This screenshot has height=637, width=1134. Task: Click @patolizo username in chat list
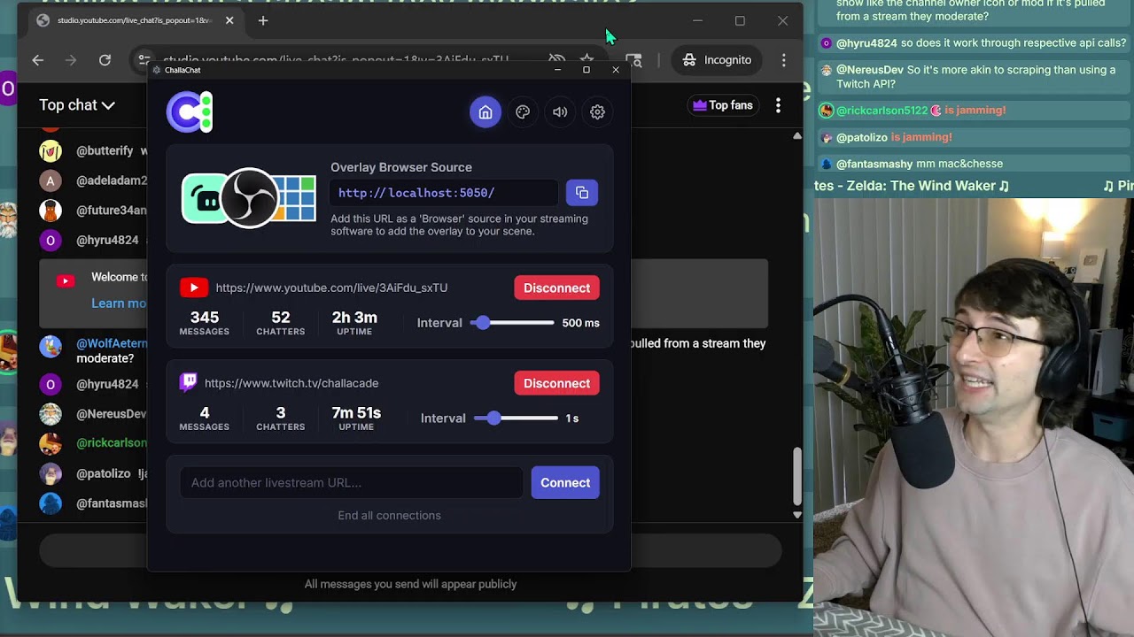click(x=104, y=473)
